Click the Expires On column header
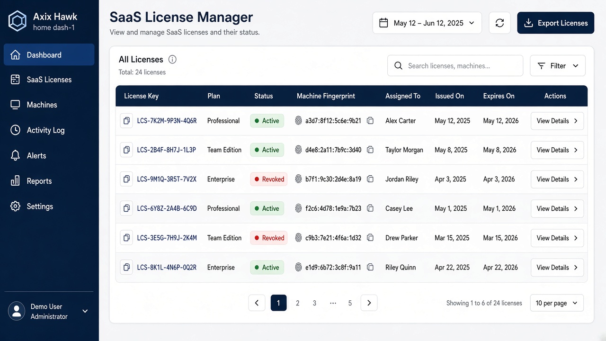606x341 pixels. (499, 96)
